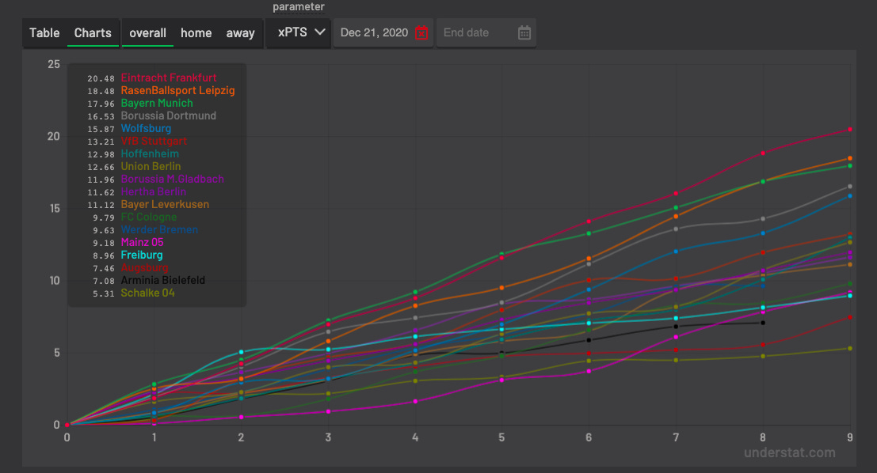Toggle Borussia M.Gladbach in the legend
The width and height of the screenshot is (877, 473).
172,180
